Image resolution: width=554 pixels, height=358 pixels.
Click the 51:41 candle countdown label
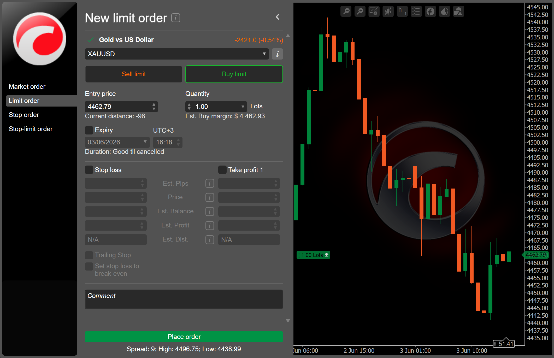(504, 344)
